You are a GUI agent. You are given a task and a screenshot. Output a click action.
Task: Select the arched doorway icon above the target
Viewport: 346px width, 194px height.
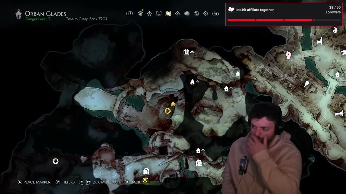(x=146, y=171)
